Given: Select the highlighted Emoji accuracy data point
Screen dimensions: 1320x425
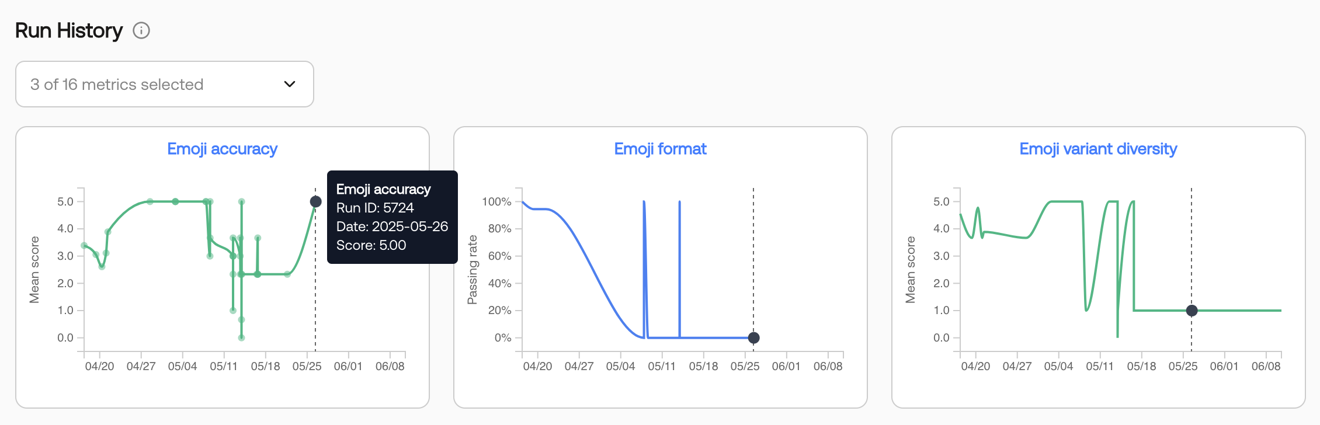Looking at the screenshot, I should (x=315, y=201).
